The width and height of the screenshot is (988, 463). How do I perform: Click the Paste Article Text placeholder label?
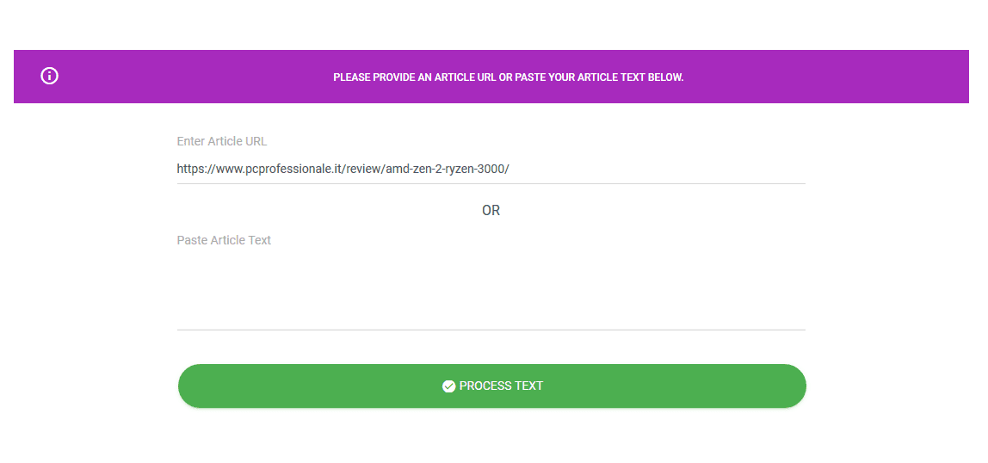[224, 240]
